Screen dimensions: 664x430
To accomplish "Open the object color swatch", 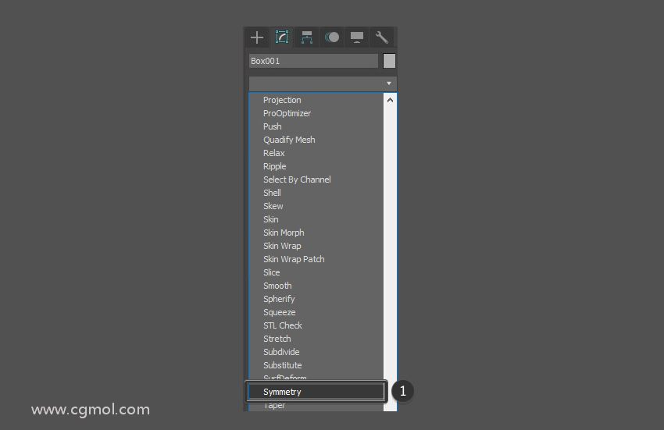I will (x=389, y=61).
